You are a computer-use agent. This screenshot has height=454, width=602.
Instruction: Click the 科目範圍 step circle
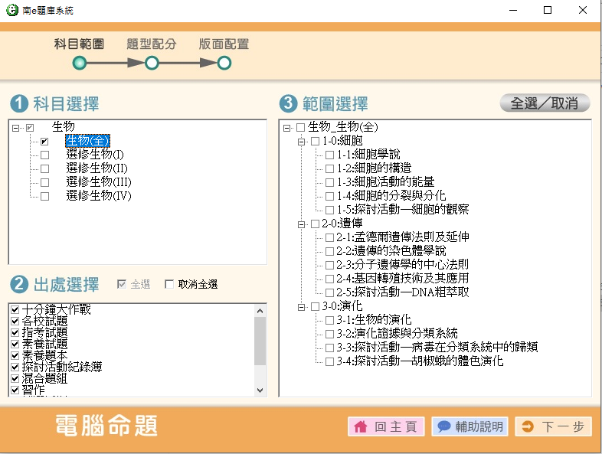click(80, 63)
